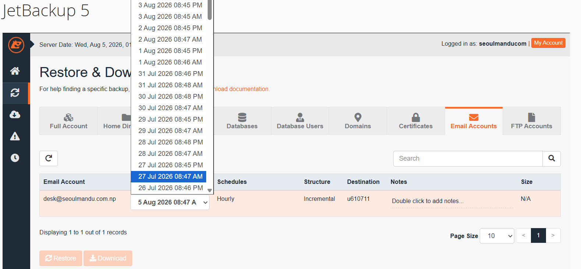This screenshot has height=269, width=581.
Task: Click the Notes column header
Action: click(399, 182)
